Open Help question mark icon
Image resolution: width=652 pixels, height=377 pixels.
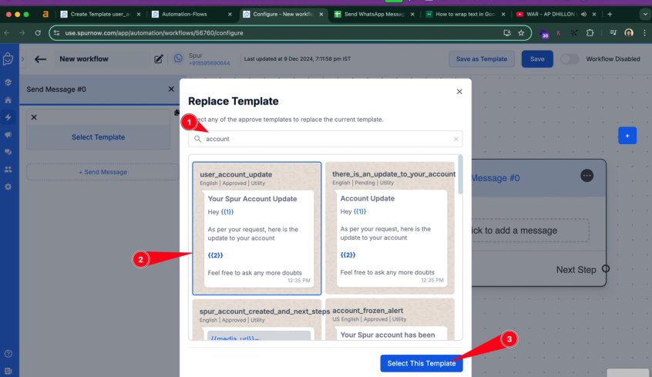[8, 354]
